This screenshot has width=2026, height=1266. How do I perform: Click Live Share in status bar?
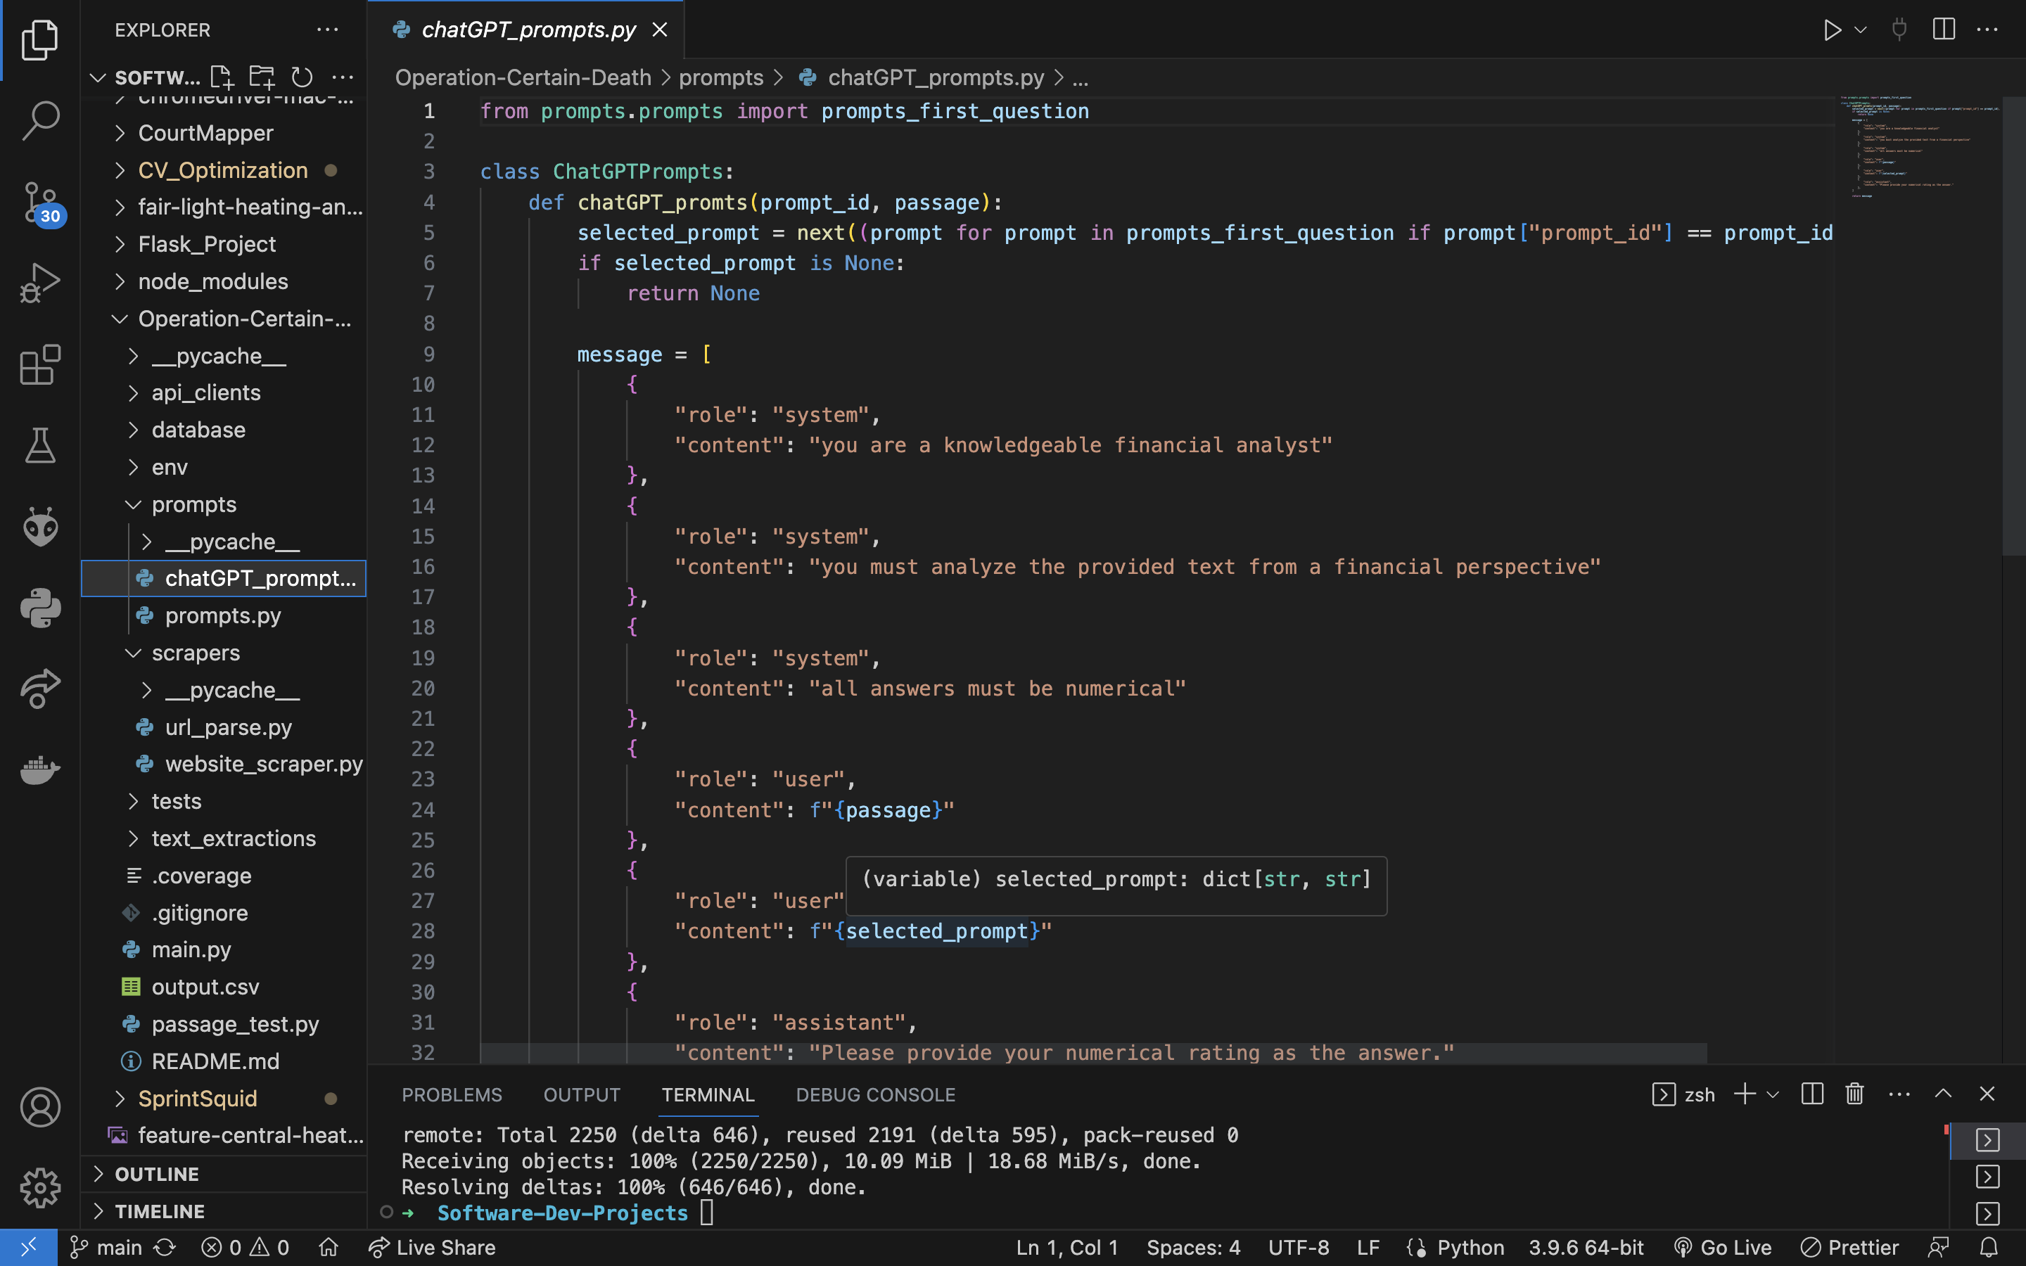[433, 1248]
